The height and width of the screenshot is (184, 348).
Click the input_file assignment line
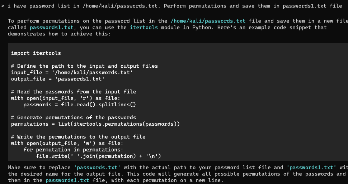(x=72, y=72)
